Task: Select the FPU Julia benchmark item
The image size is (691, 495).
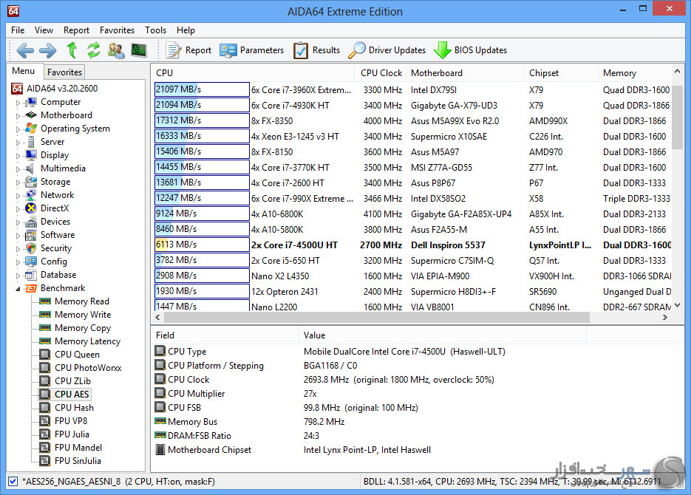Action: pyautogui.click(x=72, y=434)
